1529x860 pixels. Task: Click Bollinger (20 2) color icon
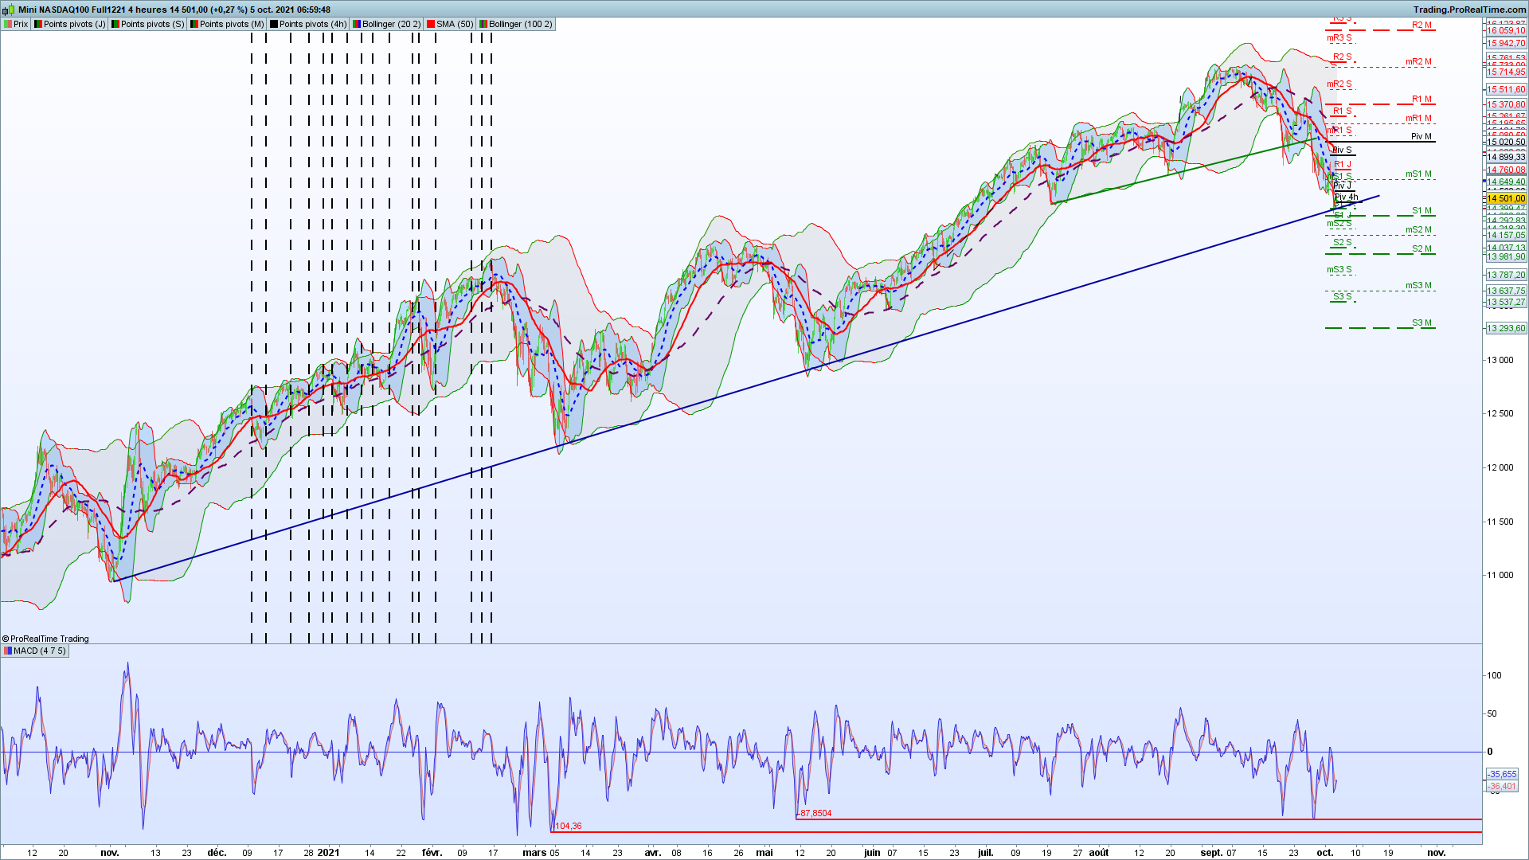[357, 24]
